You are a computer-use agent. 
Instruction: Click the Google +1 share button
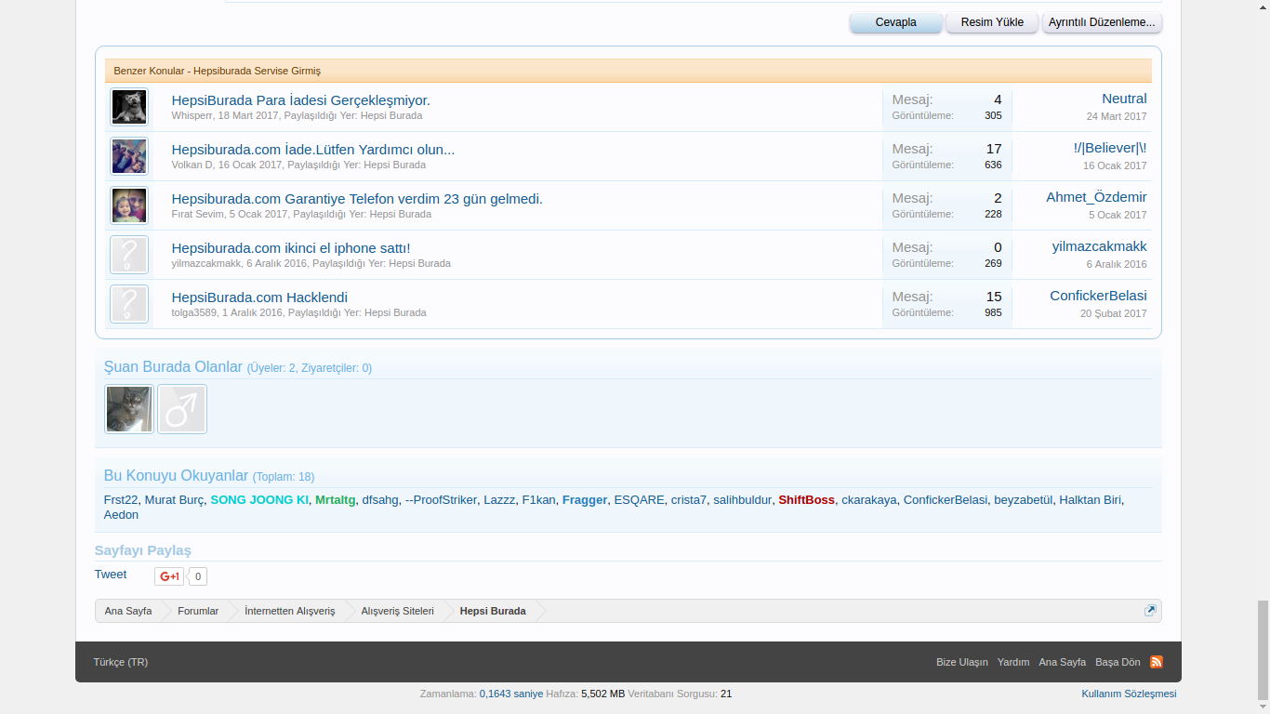point(169,576)
